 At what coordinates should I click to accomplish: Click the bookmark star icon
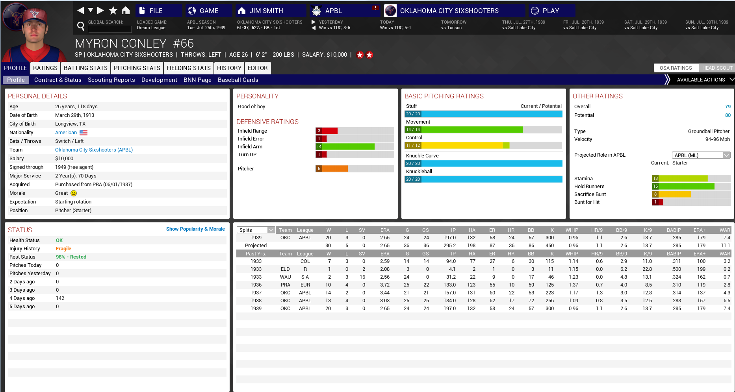[x=113, y=11]
